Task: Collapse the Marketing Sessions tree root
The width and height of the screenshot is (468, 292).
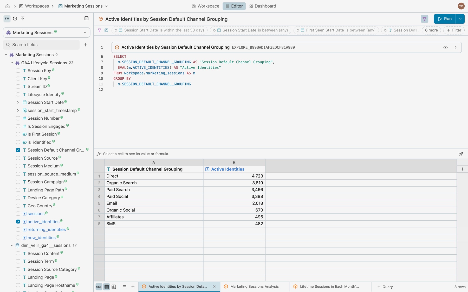Action: 6,55
